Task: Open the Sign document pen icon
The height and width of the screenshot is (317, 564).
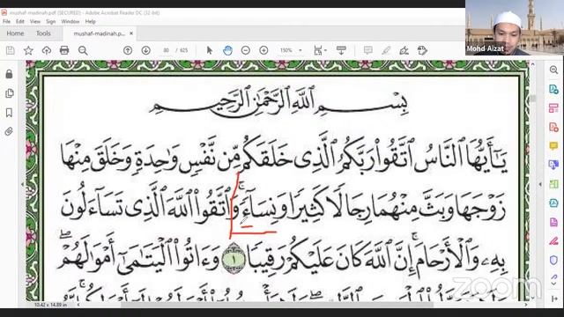Action: [404, 50]
